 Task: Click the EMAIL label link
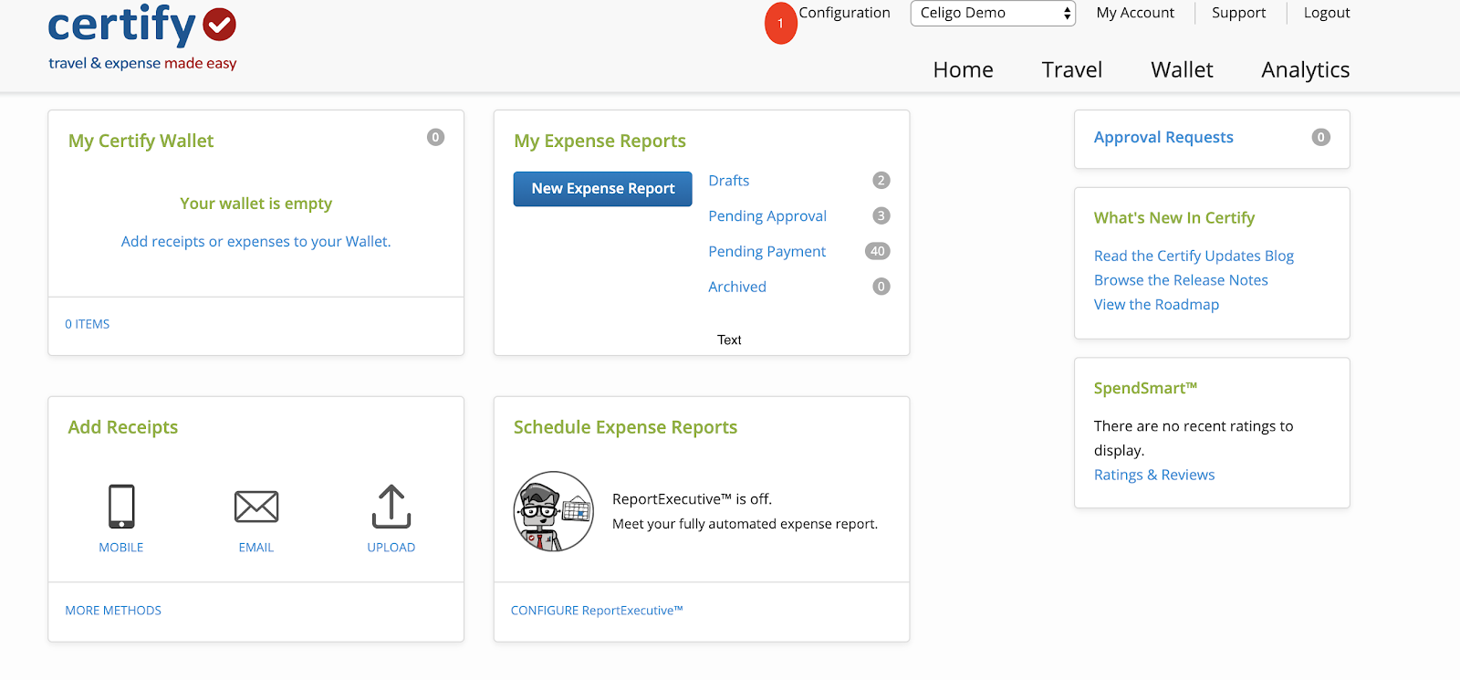(x=256, y=548)
